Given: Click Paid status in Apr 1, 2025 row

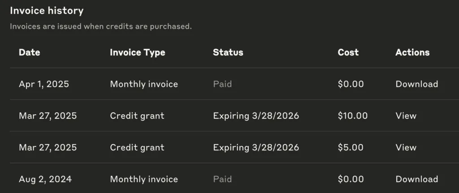Looking at the screenshot, I should (x=222, y=84).
